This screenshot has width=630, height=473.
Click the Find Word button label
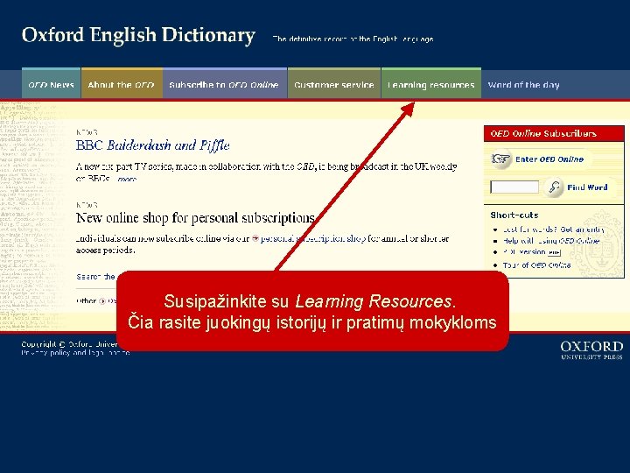587,187
